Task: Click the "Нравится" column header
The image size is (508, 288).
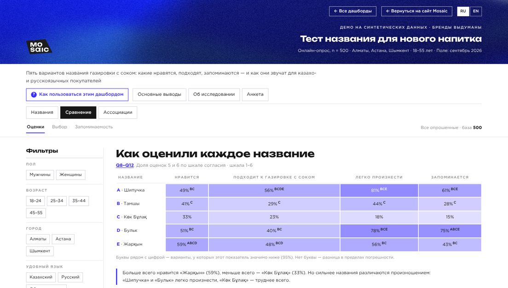Action: tap(187, 177)
